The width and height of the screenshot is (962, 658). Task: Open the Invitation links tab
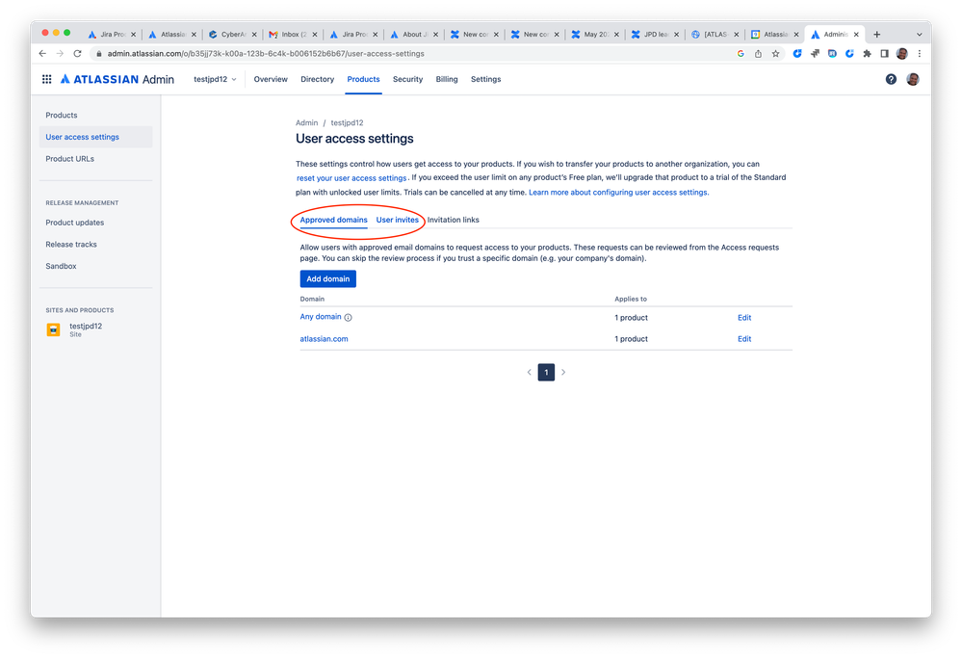[x=453, y=220]
